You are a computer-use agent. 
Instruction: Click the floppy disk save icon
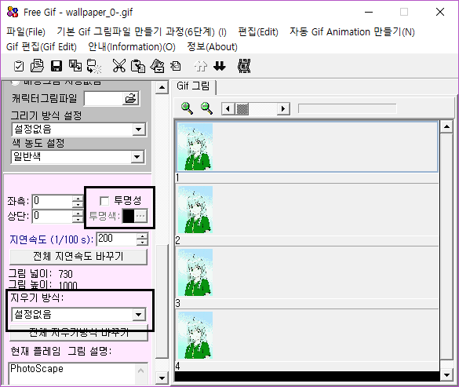pos(56,66)
